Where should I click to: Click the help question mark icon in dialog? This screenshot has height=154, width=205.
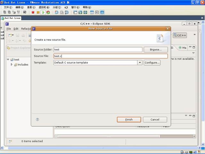(37, 119)
